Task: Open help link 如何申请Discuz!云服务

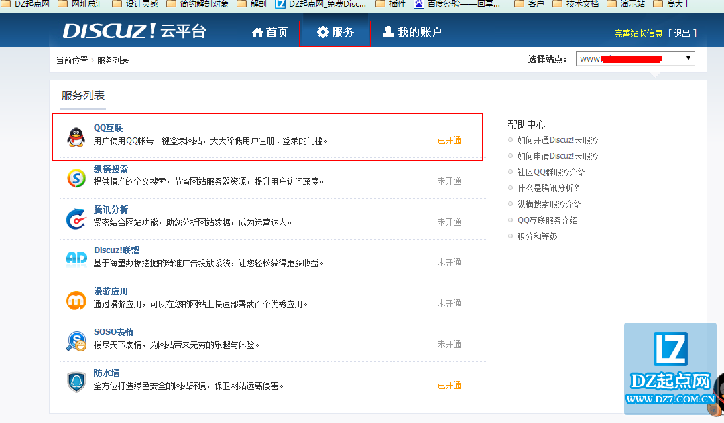Action: [557, 156]
